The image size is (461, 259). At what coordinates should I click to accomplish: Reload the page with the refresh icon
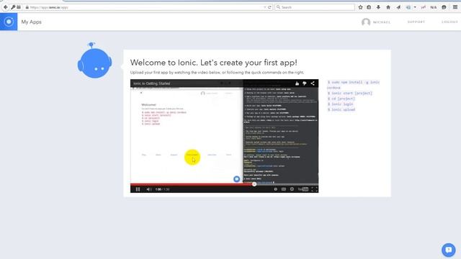coord(269,7)
